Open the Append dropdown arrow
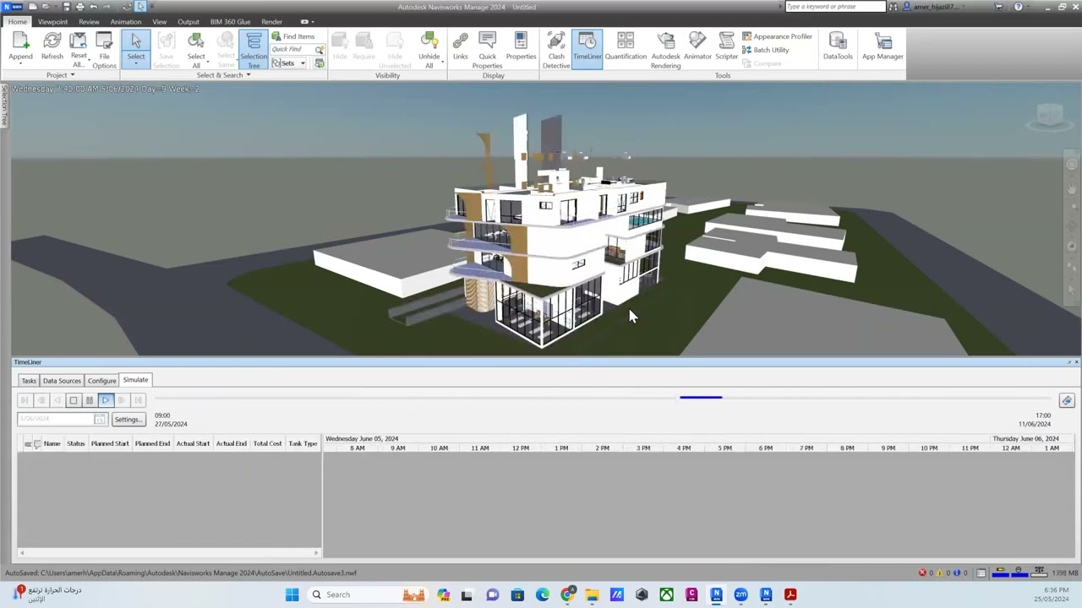 pyautogui.click(x=20, y=65)
